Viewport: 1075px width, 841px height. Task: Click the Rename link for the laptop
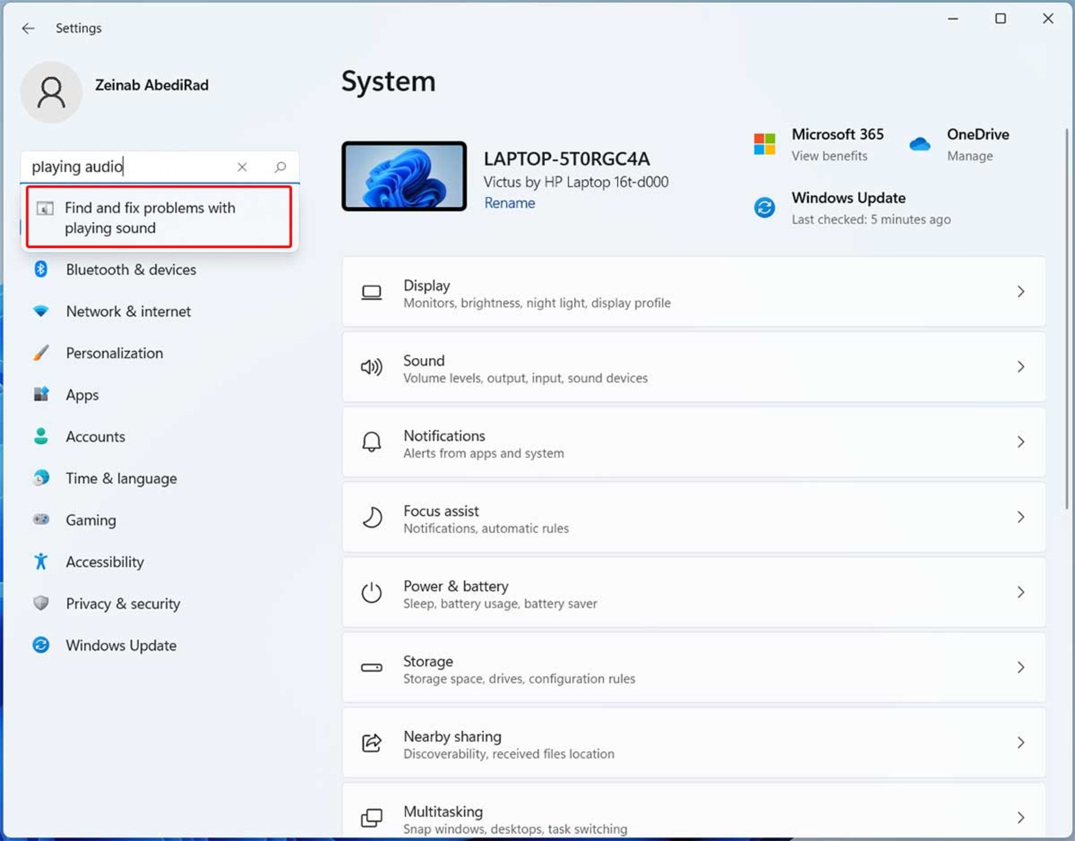(509, 203)
